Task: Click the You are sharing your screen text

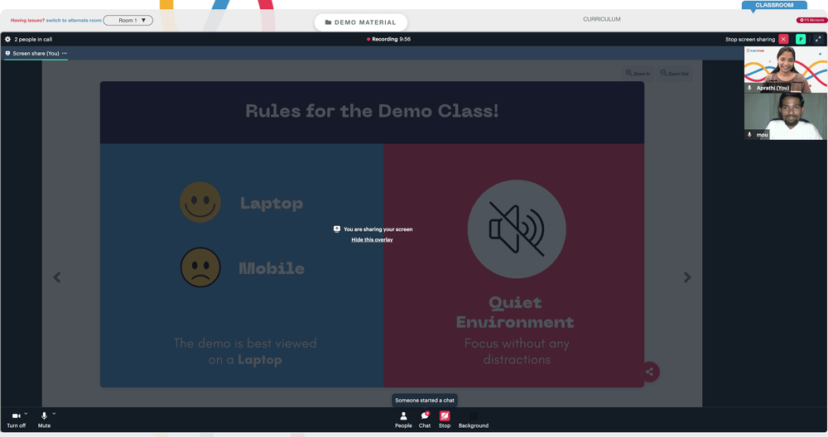Action: click(378, 229)
